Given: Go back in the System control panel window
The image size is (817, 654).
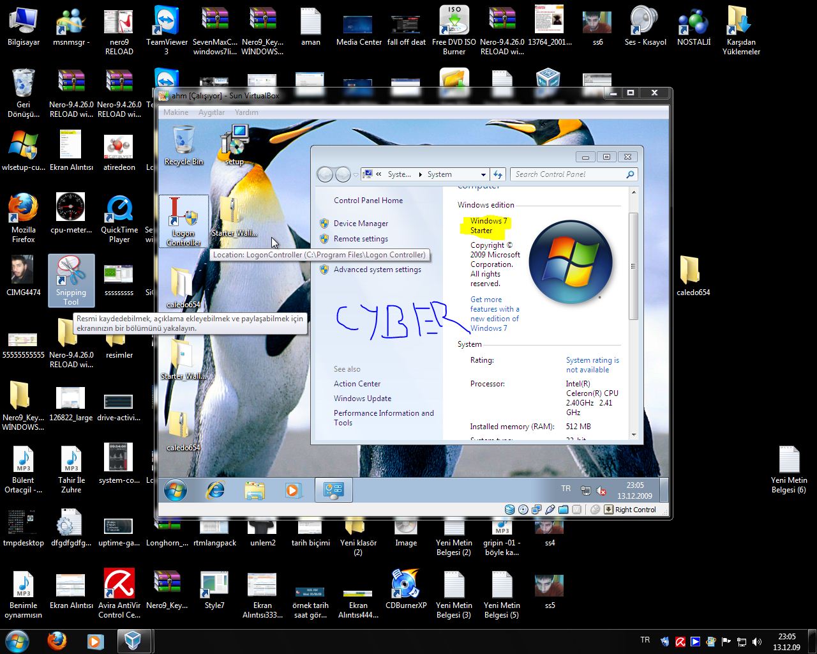Looking at the screenshot, I should tap(325, 174).
